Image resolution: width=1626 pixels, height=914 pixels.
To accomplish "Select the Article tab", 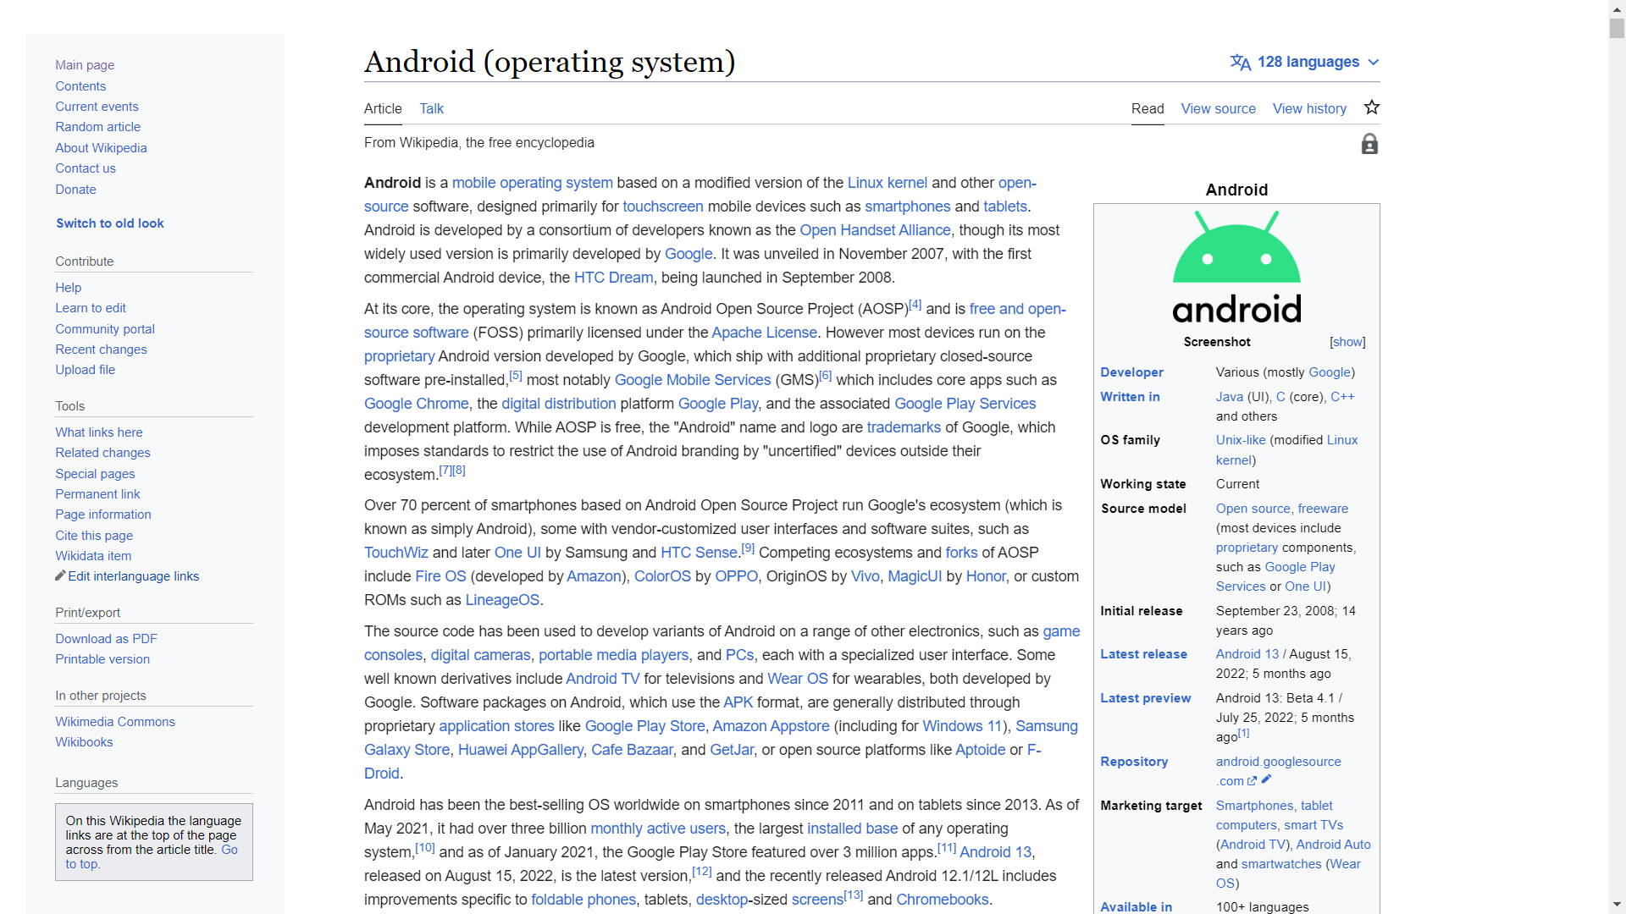I will [x=383, y=108].
